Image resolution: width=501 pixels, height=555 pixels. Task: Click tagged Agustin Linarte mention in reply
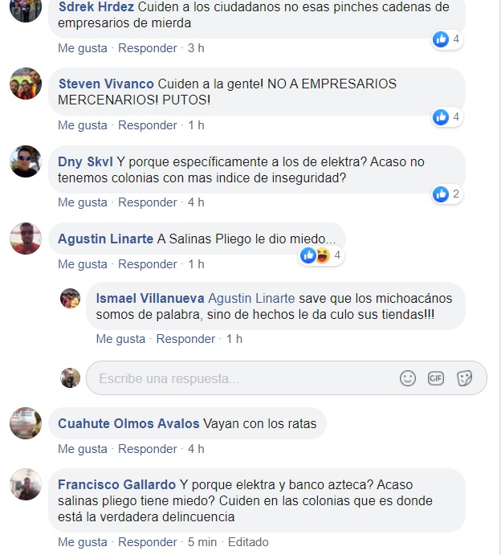(x=251, y=298)
